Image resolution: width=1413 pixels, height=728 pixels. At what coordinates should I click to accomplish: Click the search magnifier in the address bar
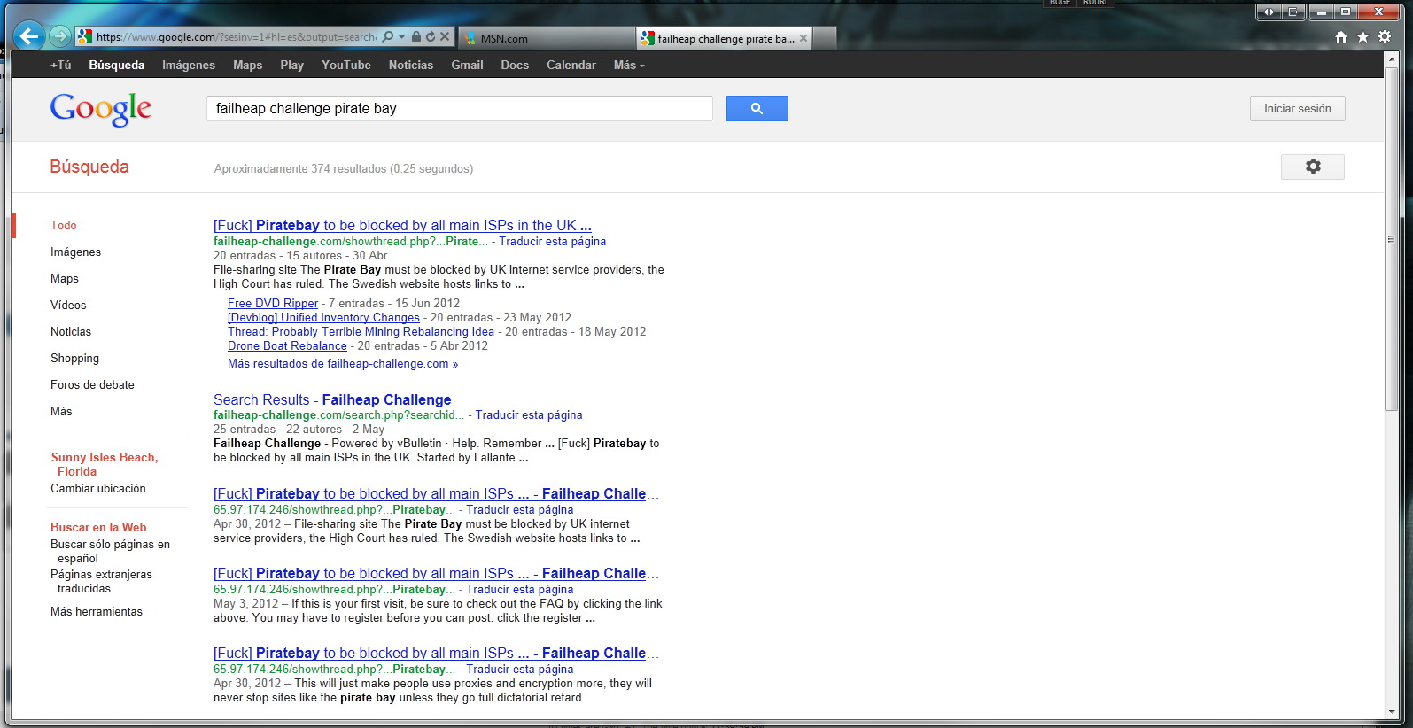(x=388, y=37)
